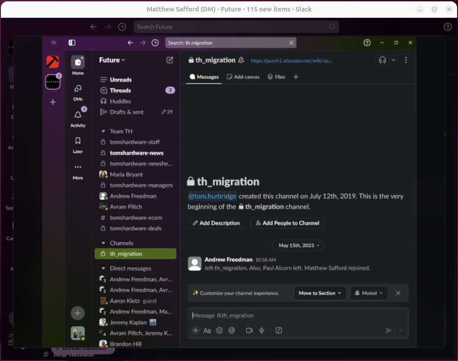Viewport: 458px width, 361px height.
Task: Open the Future workspace dropdown menu
Action: (x=112, y=60)
